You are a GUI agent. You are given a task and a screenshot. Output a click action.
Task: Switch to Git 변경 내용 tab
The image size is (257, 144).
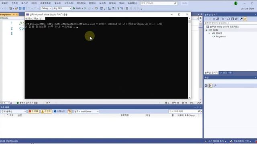pyautogui.click(x=226, y=73)
